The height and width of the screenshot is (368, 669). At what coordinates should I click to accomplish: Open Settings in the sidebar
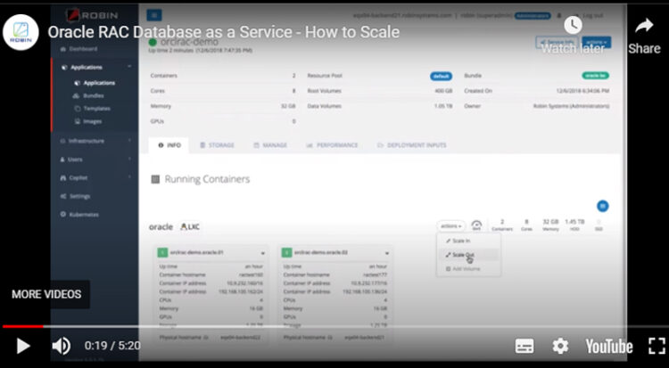point(75,196)
